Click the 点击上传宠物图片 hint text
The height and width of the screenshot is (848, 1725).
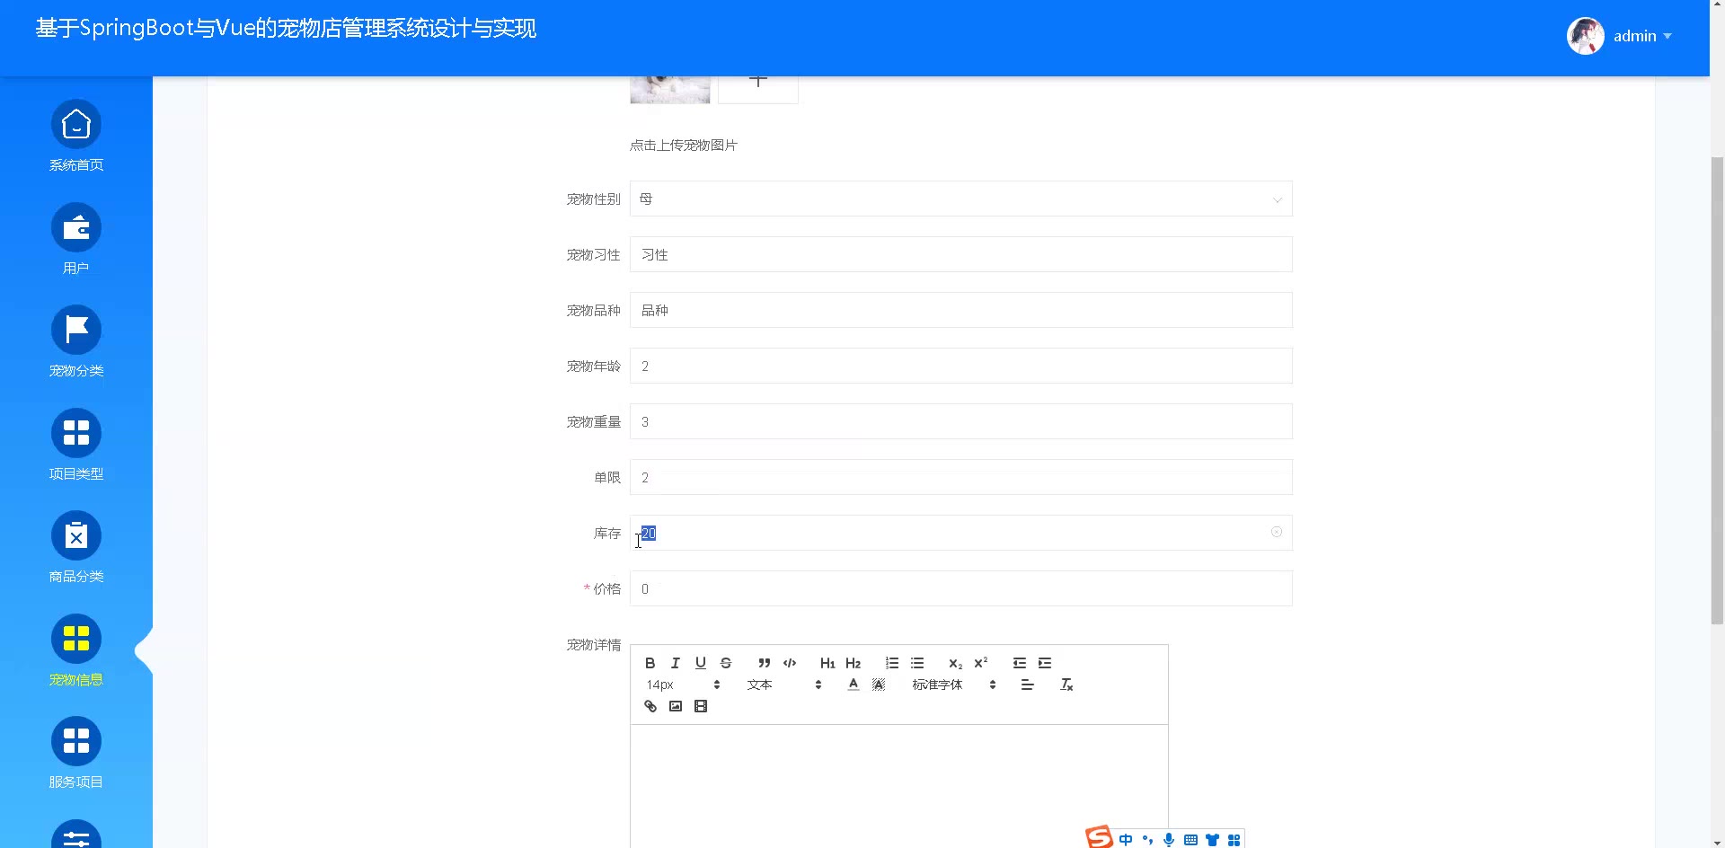pos(684,146)
